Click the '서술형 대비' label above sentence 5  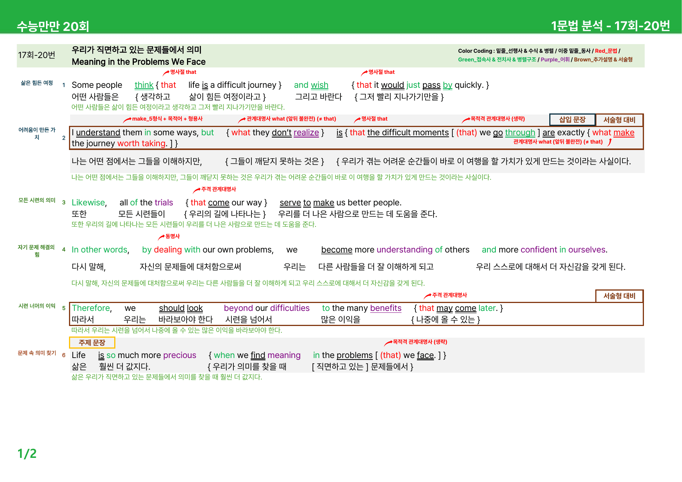pos(619,296)
